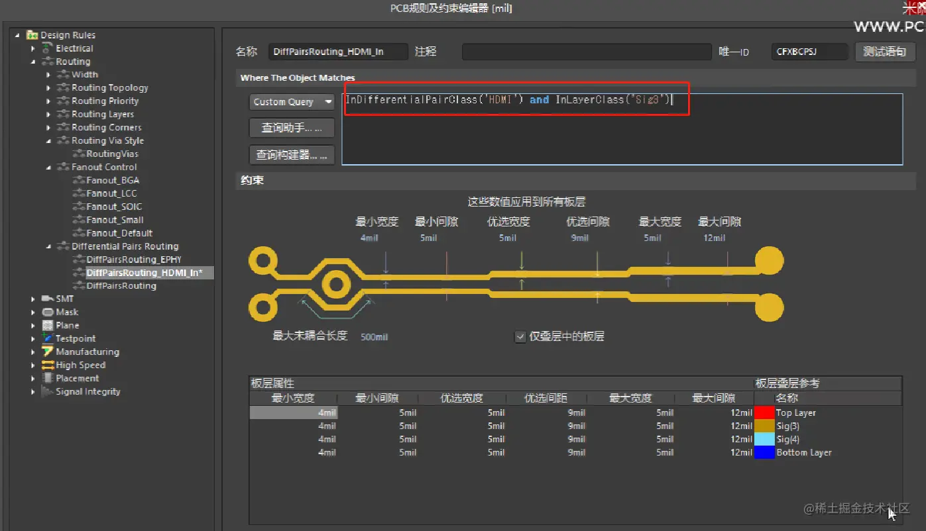Click the Differential Pairs Routing icon
Viewport: 926px width, 531px height.
tap(63, 246)
